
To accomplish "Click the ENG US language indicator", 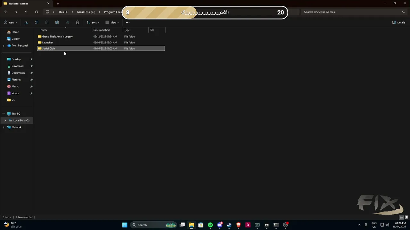I will (374, 225).
